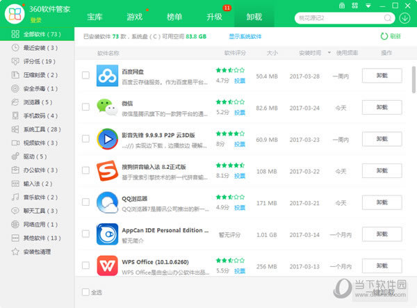Check the 搜狗拼音输入法 row checkbox
The image size is (417, 308).
pos(85,170)
